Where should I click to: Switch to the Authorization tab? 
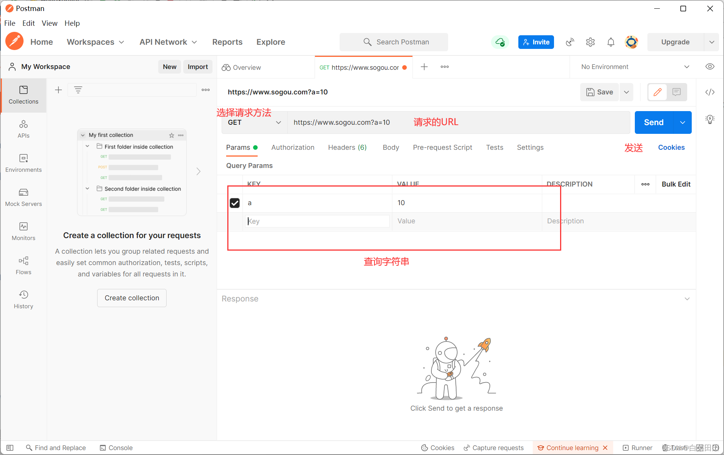pos(293,147)
